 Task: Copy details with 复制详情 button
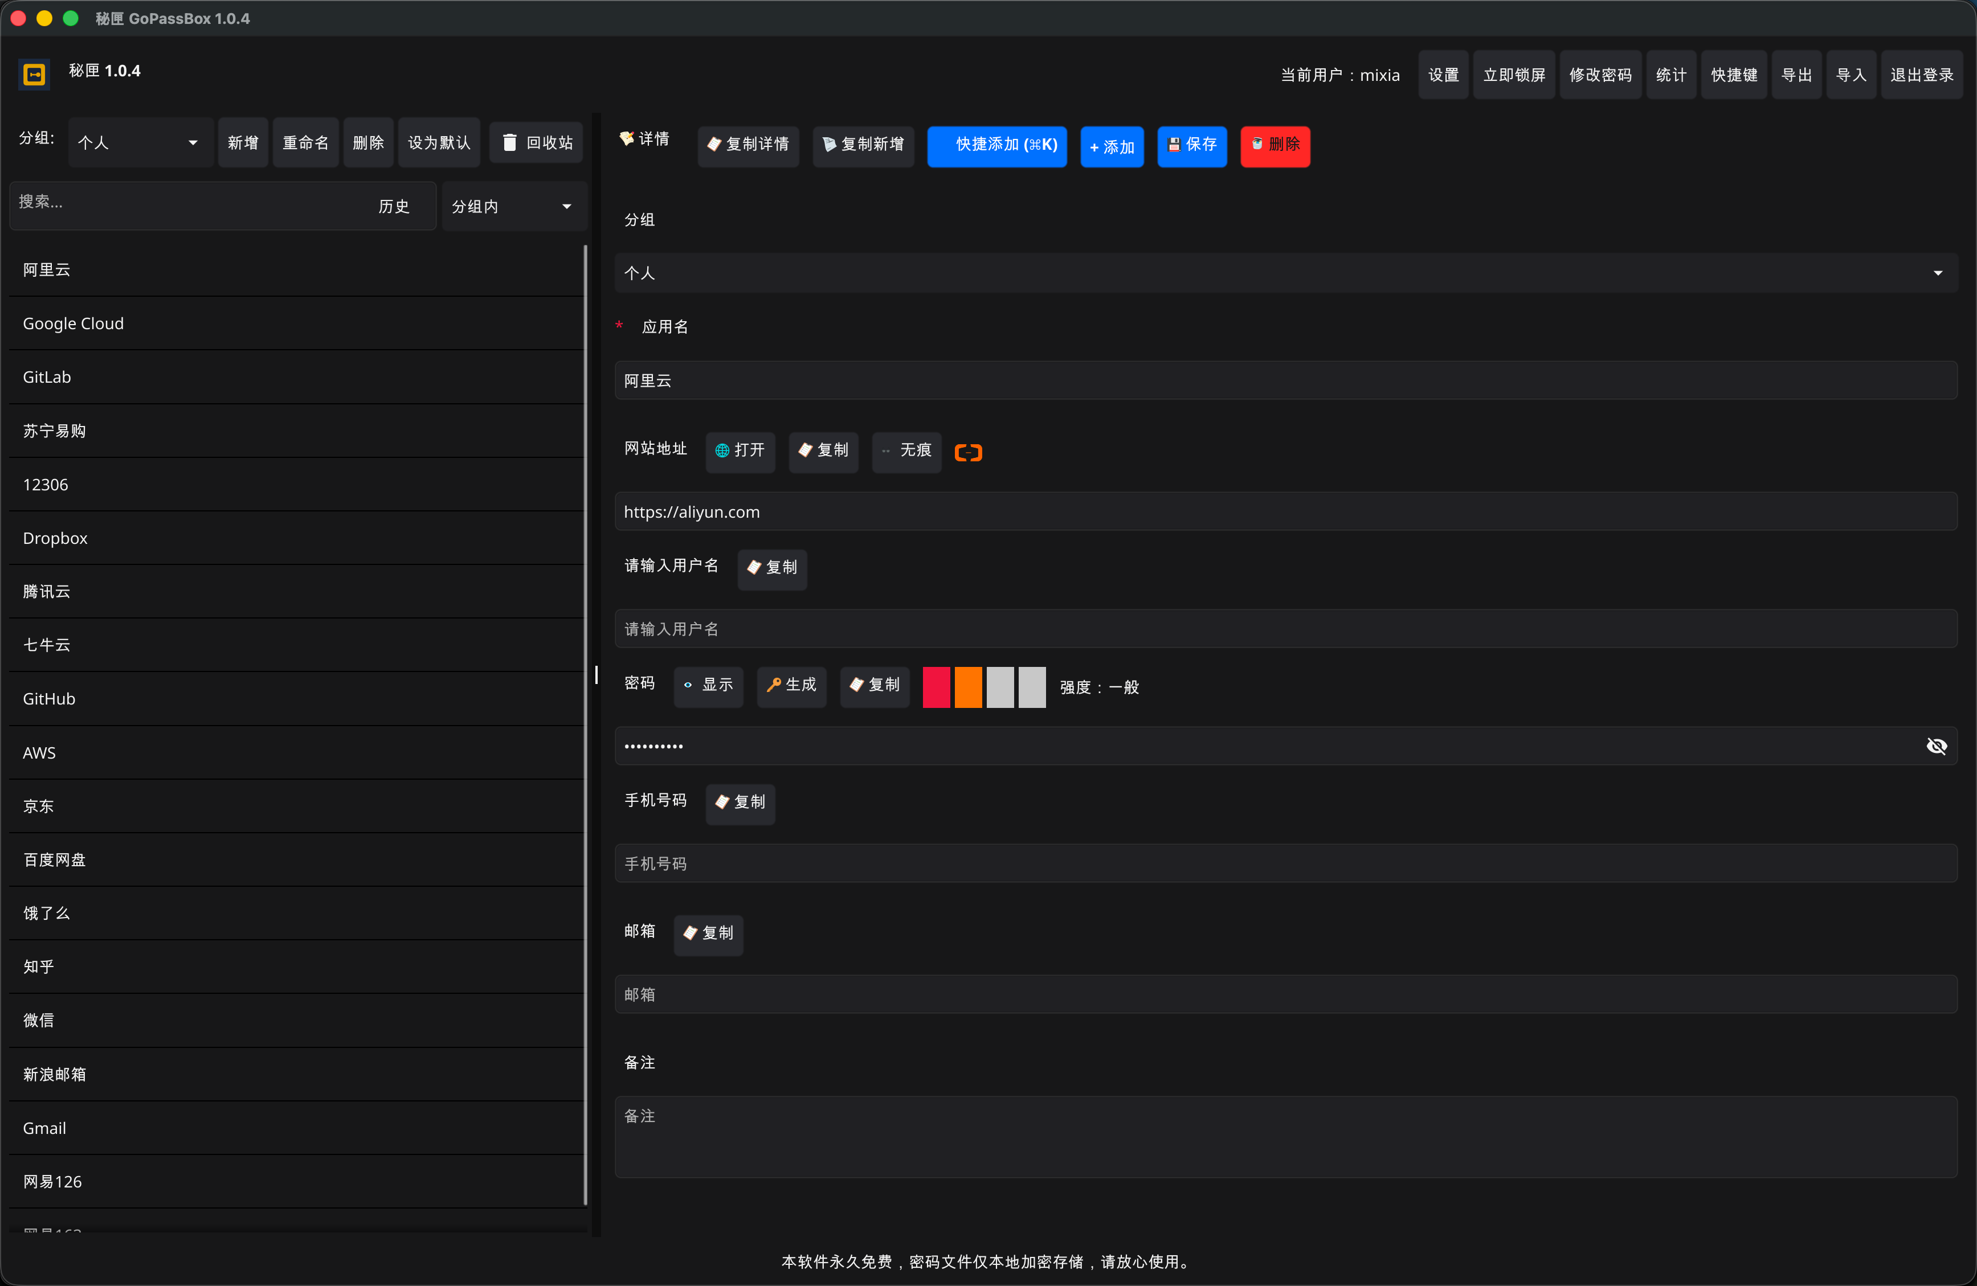click(747, 145)
